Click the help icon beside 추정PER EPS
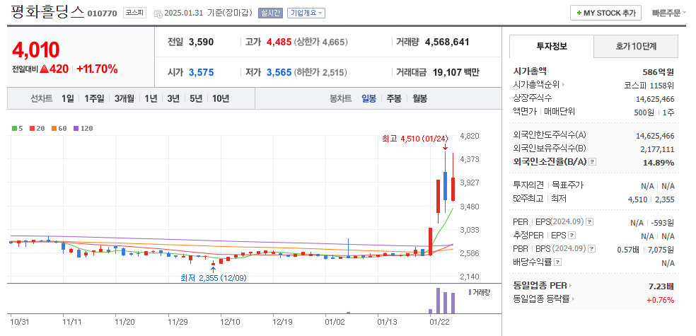 click(x=572, y=236)
